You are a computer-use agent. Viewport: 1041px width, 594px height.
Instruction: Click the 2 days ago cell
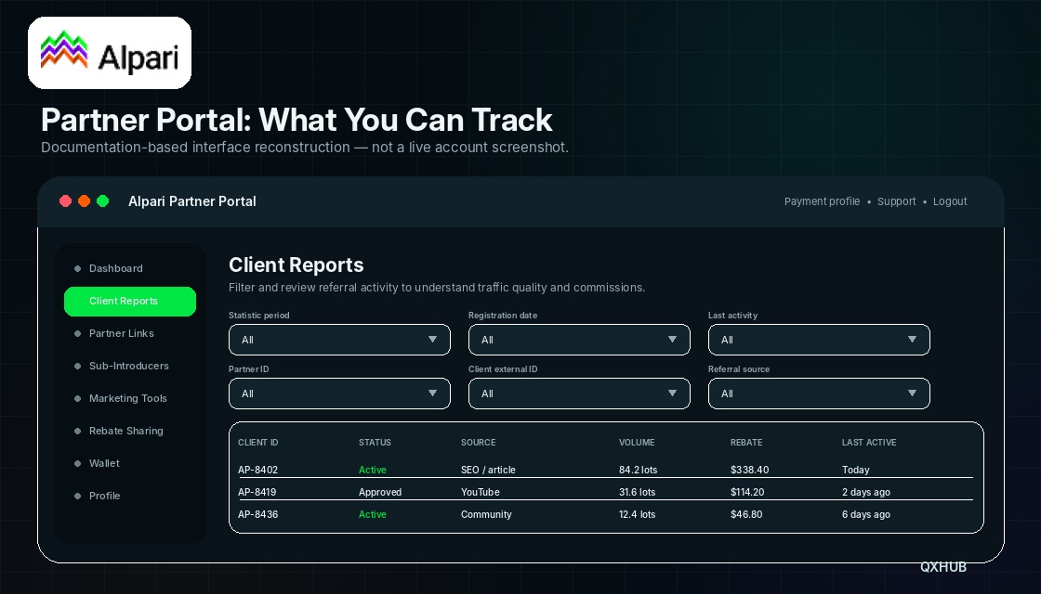click(865, 493)
